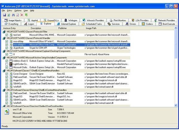The height and width of the screenshot is (130, 179).
Task: Switch to the Codecs tab
Action: 147,24
